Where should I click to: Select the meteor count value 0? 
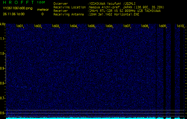42,14
